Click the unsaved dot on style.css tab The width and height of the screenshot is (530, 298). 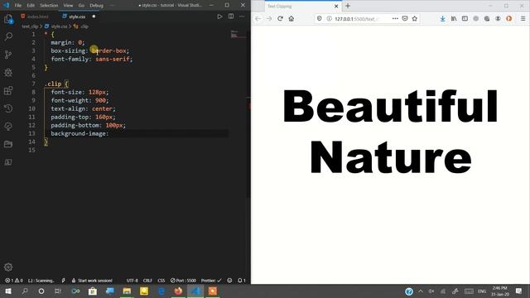(x=94, y=17)
